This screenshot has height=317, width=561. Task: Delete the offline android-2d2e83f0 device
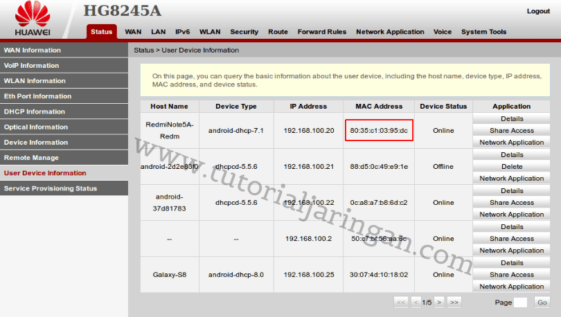pyautogui.click(x=512, y=167)
